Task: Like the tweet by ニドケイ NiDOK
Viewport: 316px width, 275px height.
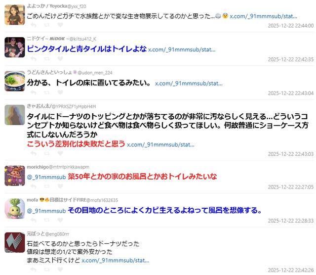Action: pos(60,58)
